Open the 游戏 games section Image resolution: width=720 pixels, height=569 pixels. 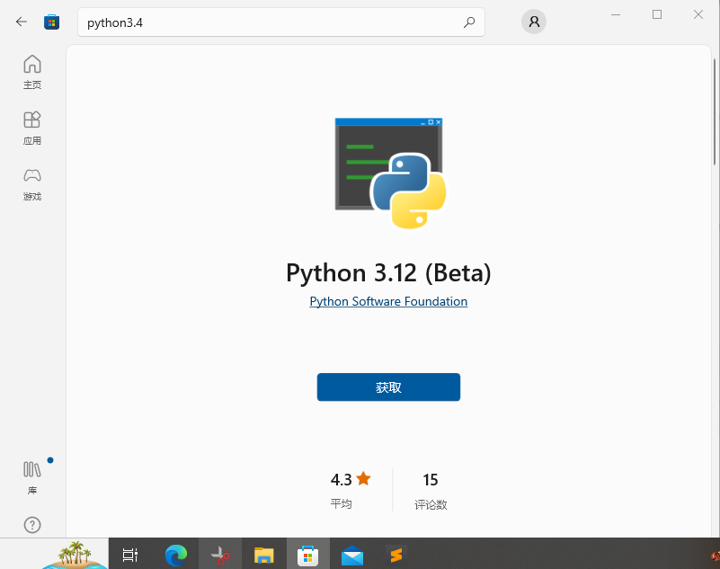point(32,184)
